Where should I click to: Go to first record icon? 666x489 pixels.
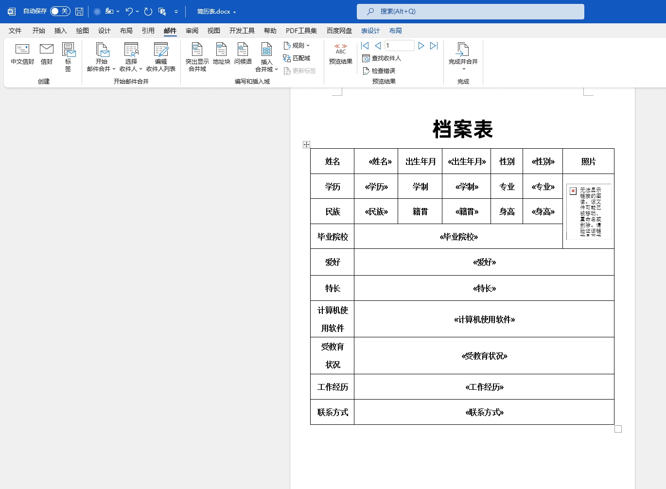pyautogui.click(x=365, y=46)
